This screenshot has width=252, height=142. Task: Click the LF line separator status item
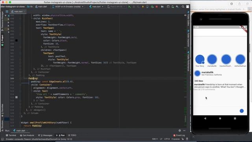pyautogui.click(x=161, y=139)
